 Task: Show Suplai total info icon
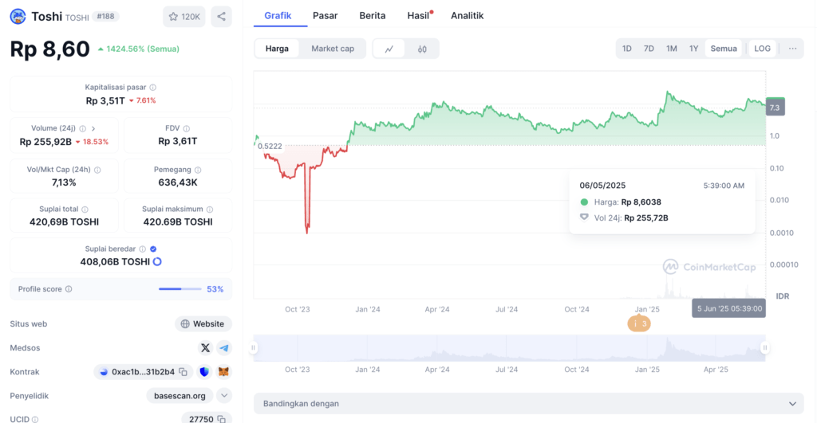tap(85, 210)
